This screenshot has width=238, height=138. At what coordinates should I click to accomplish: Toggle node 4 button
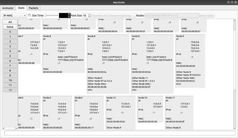coord(10,51)
